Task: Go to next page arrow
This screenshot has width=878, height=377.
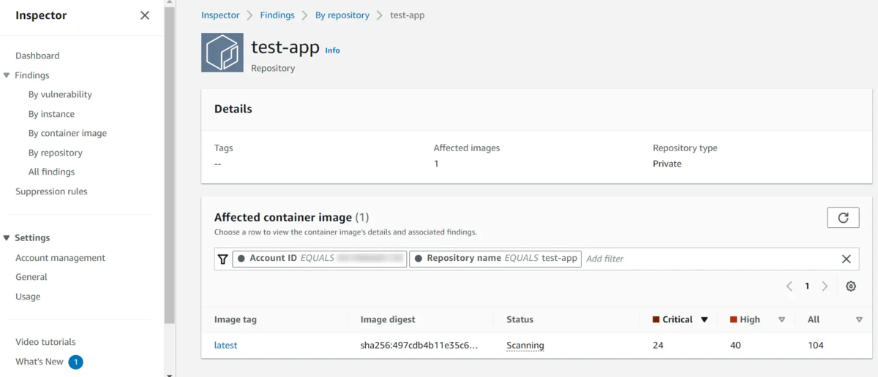Action: pyautogui.click(x=825, y=286)
